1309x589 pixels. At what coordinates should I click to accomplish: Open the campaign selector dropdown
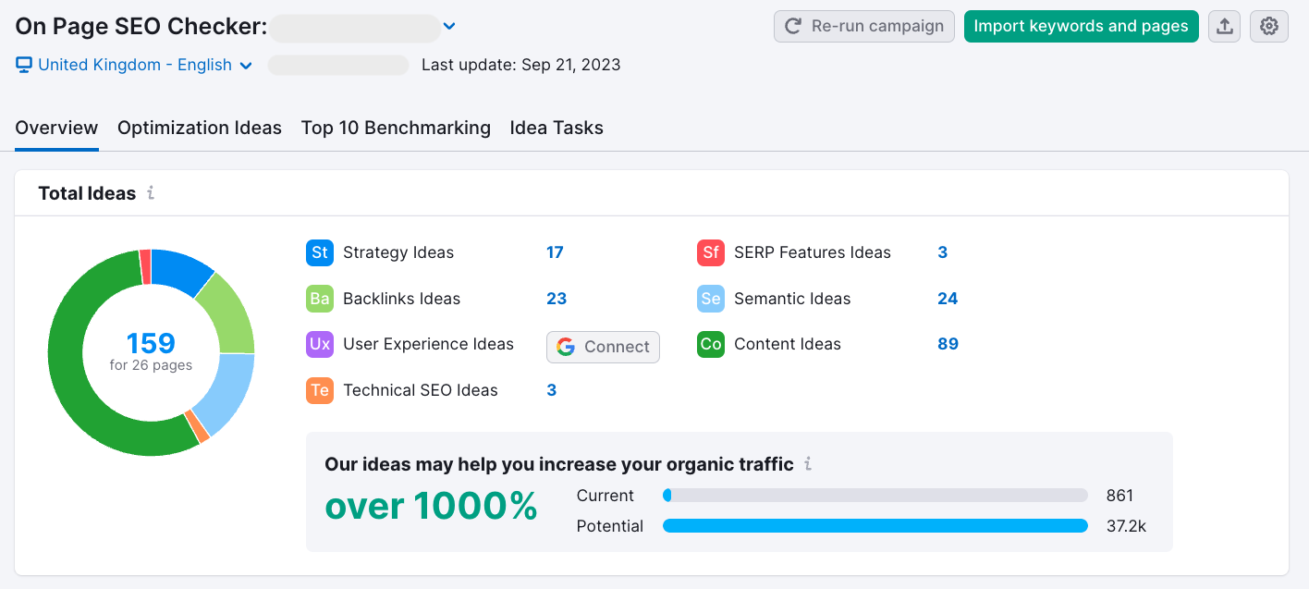coord(449,26)
